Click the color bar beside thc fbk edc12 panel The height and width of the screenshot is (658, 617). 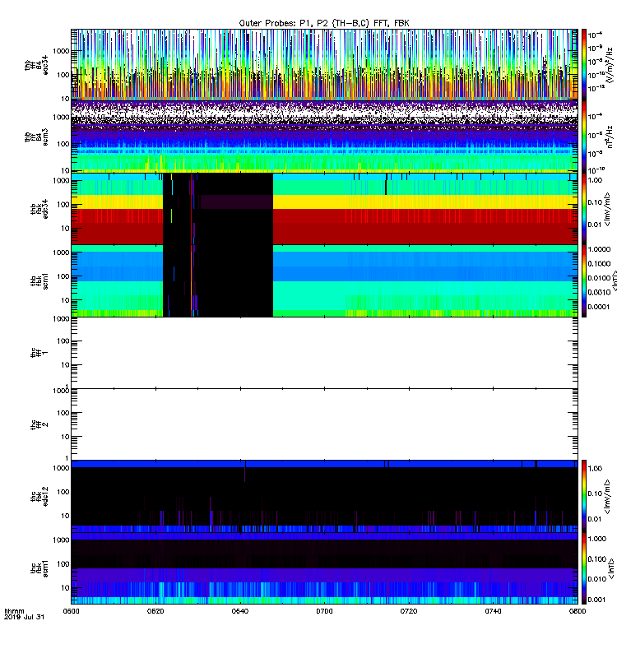coord(584,496)
